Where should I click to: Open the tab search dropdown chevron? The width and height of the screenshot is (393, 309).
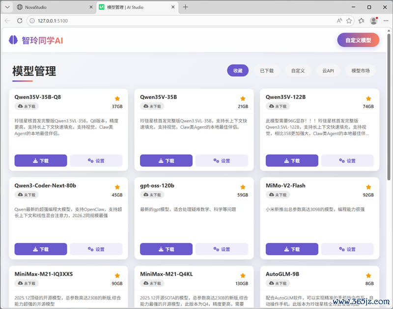[7, 7]
